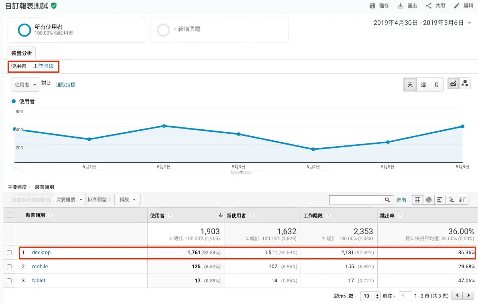This screenshot has width=478, height=304.
Task: Click the 前往 page number field
Action: click(405, 296)
